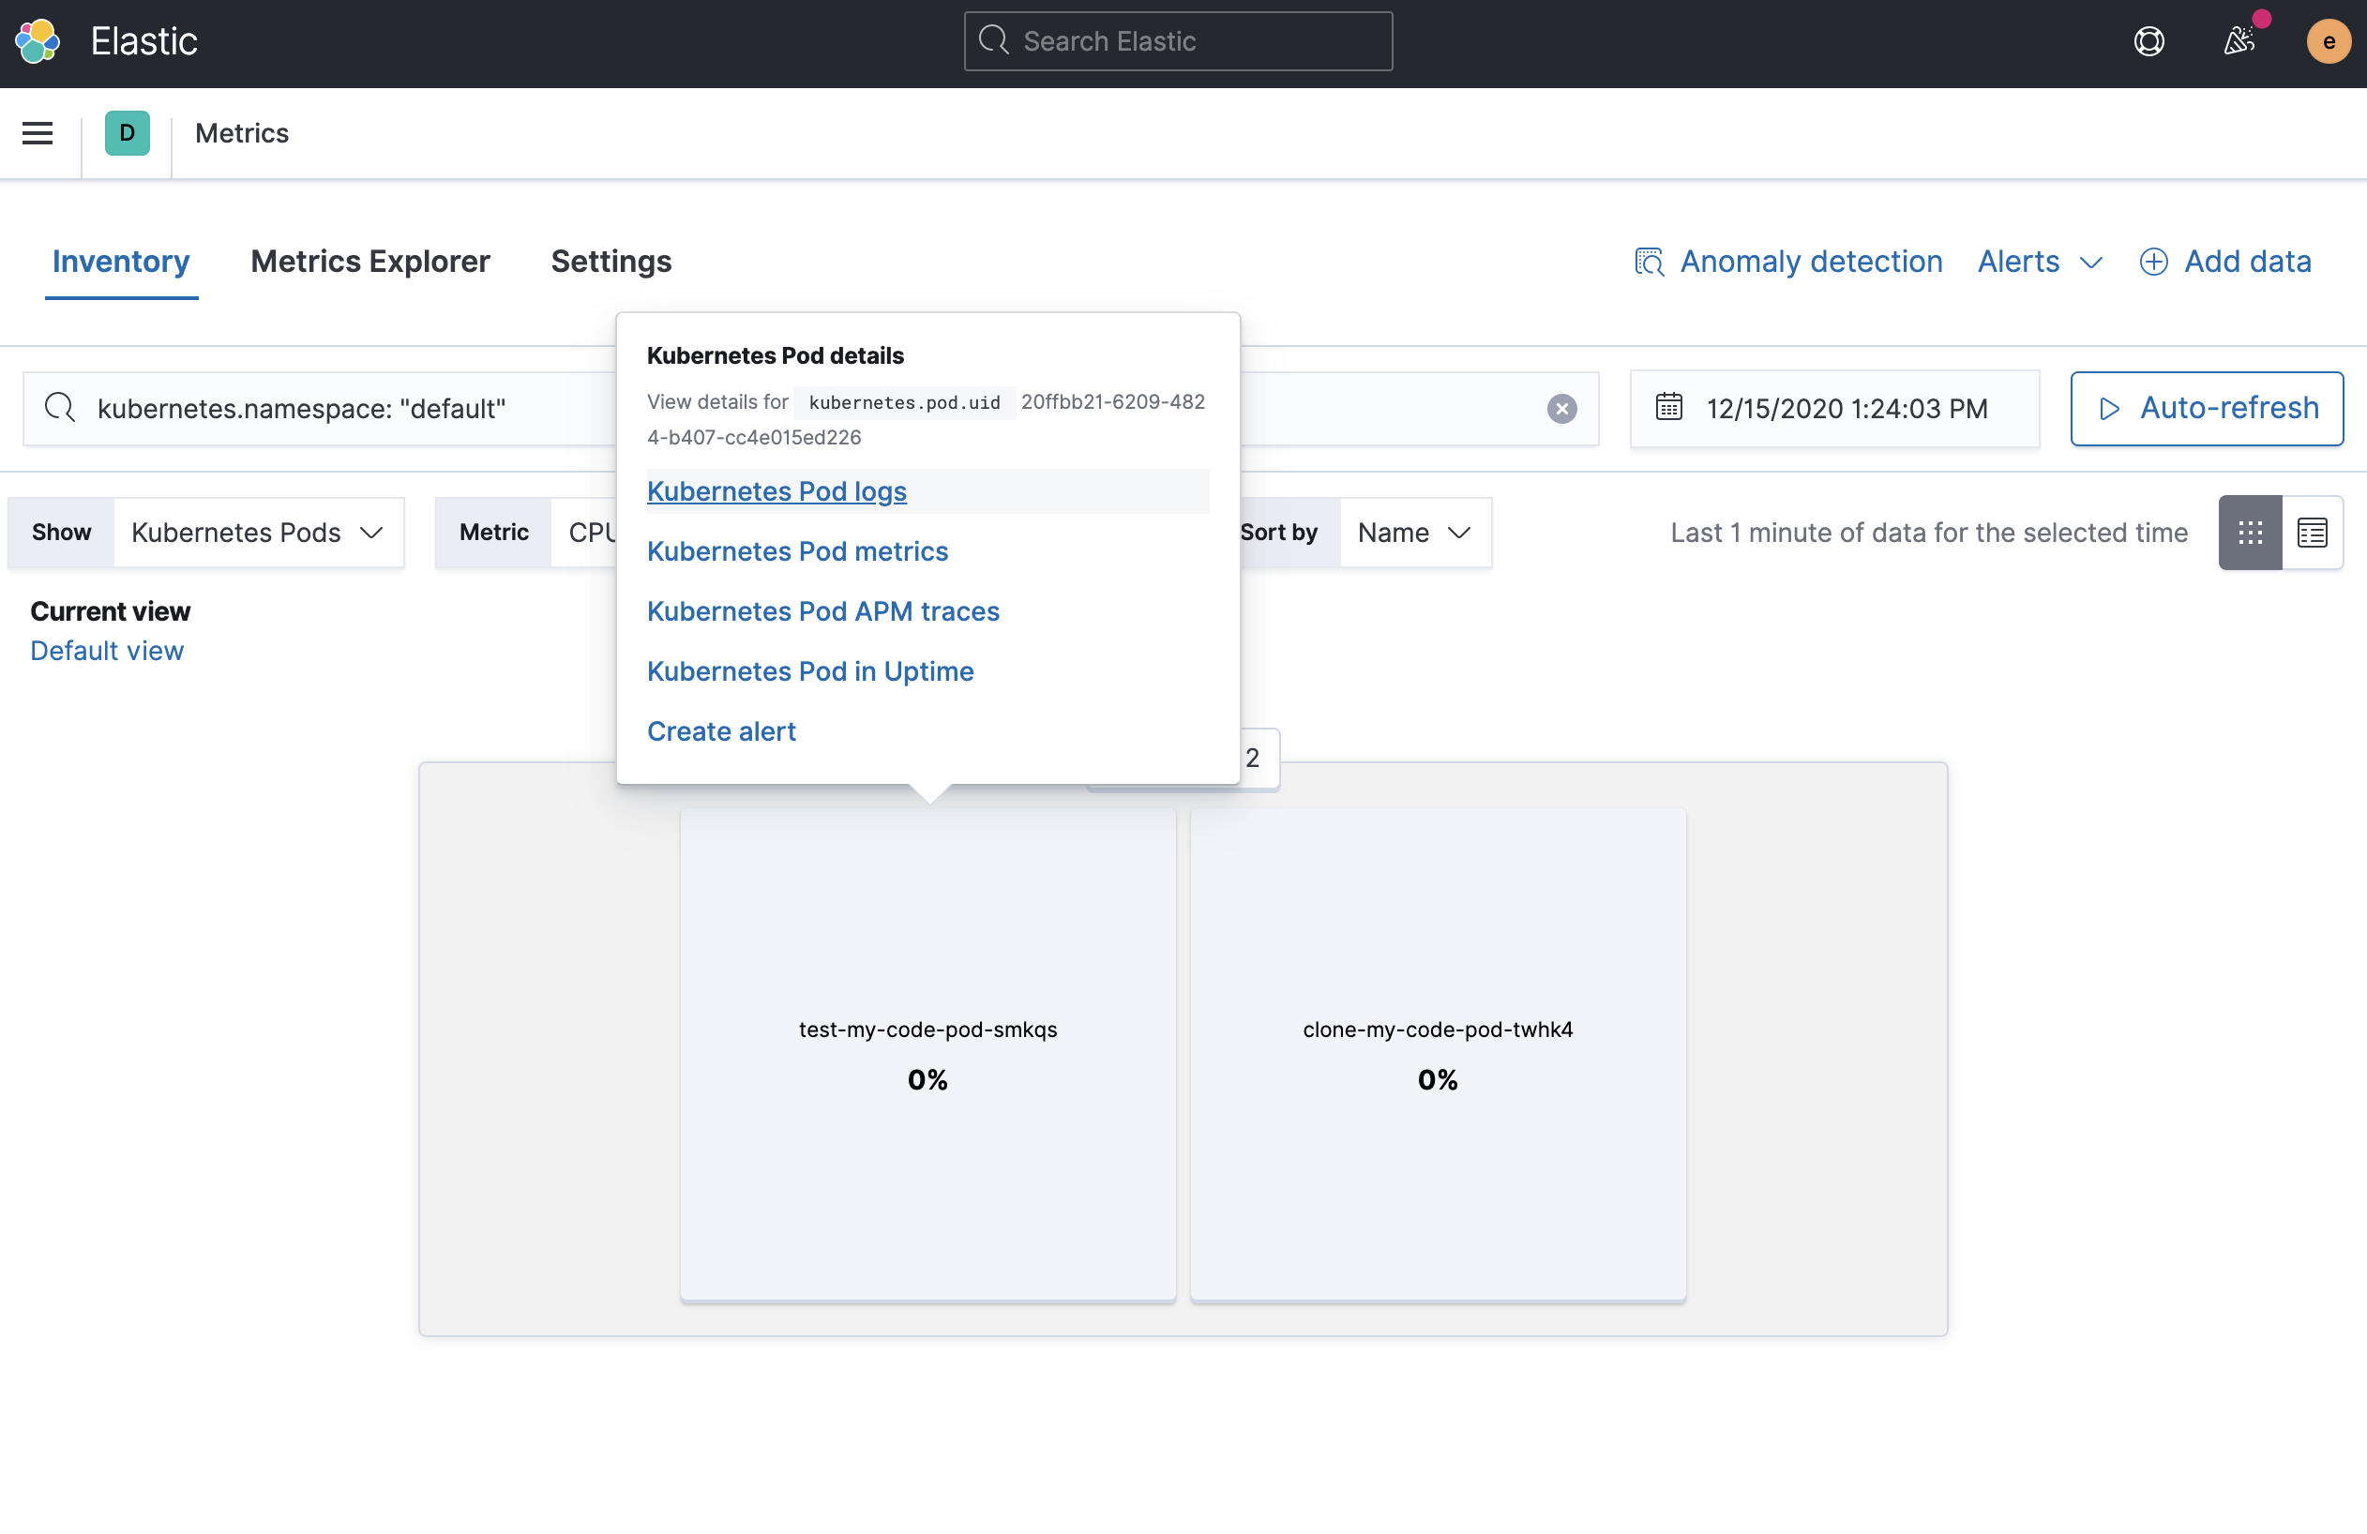Open the Default view link
The height and width of the screenshot is (1534, 2367).
106,650
